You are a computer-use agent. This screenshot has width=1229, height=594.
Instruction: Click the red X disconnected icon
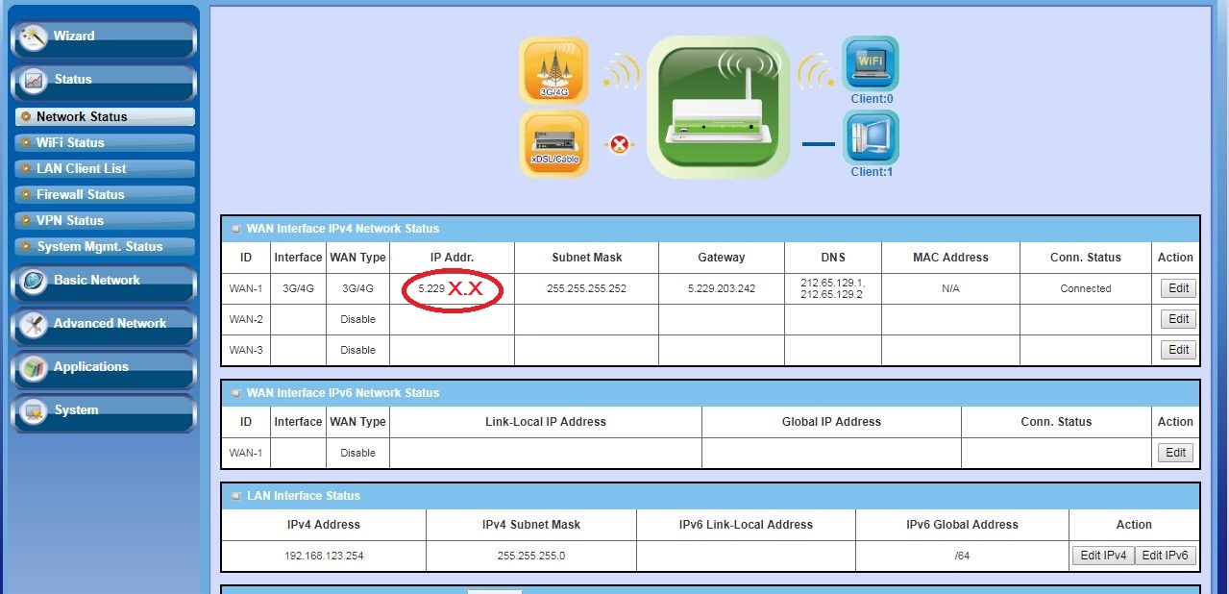(620, 145)
